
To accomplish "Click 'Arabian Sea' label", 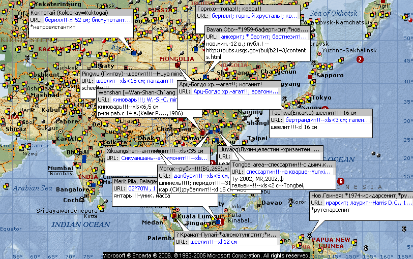I will coord(33,188).
